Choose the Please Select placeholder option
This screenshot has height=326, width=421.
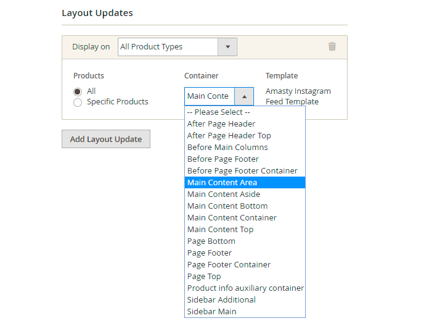click(219, 112)
